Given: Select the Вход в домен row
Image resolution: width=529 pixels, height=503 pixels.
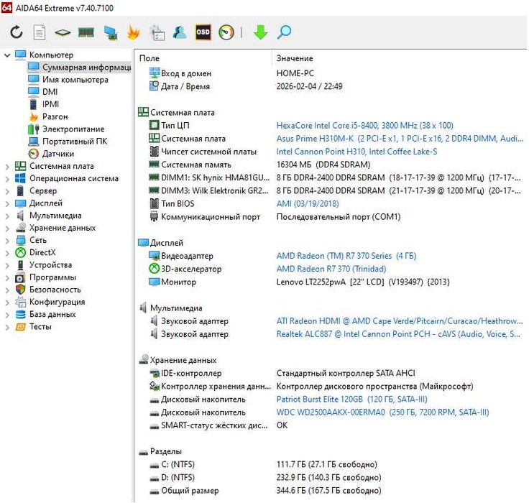Looking at the screenshot, I should pos(332,73).
